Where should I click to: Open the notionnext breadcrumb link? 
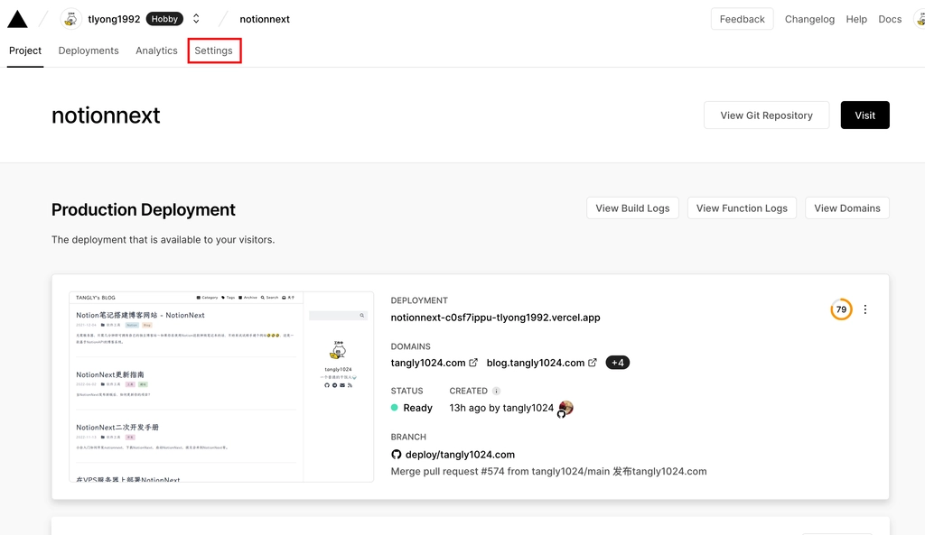pyautogui.click(x=265, y=19)
